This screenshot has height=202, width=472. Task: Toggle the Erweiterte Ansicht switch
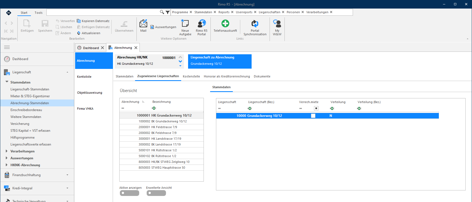156,193
